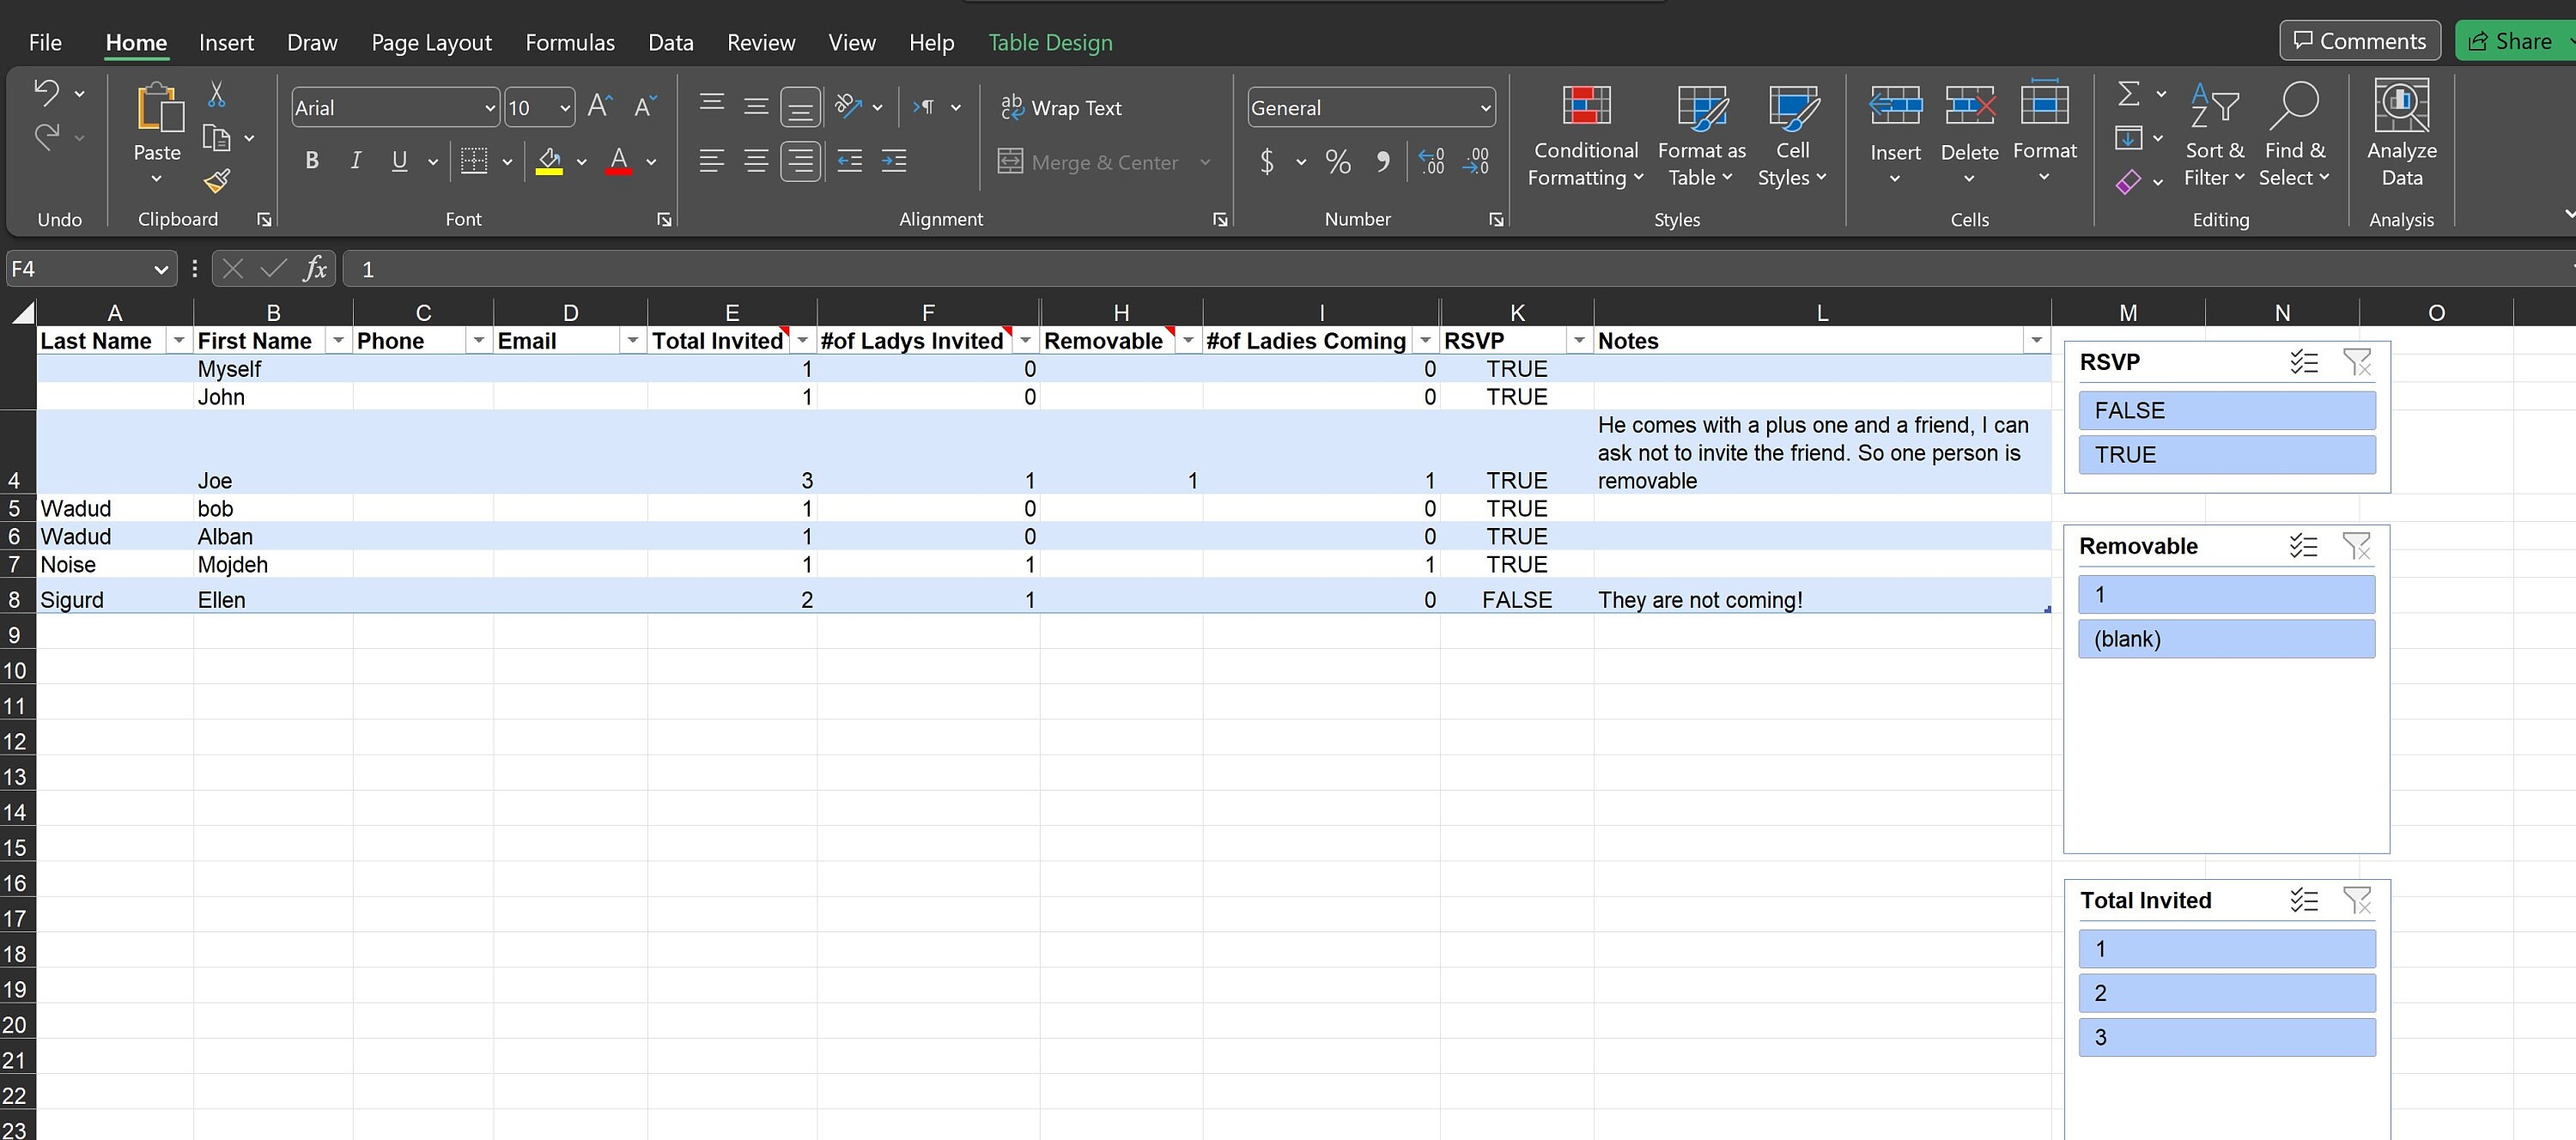Viewport: 2576px width, 1140px height.
Task: Click the Borders icon
Action: [474, 161]
